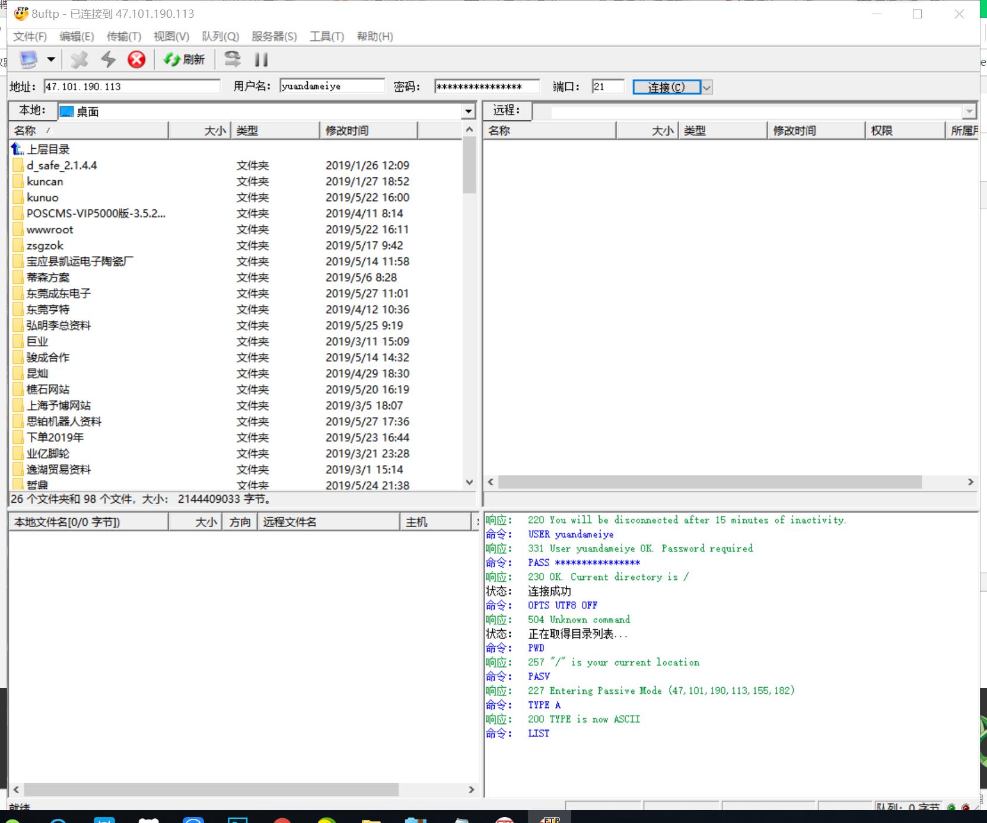Screen dimensions: 987x823
Task: Click the wwwroot folder icon
Action: click(x=18, y=229)
